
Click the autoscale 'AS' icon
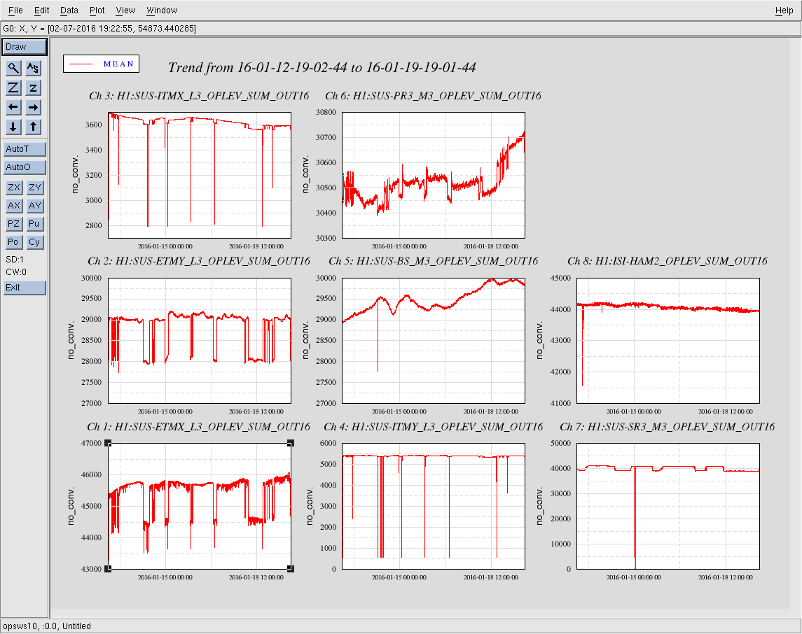click(x=34, y=68)
